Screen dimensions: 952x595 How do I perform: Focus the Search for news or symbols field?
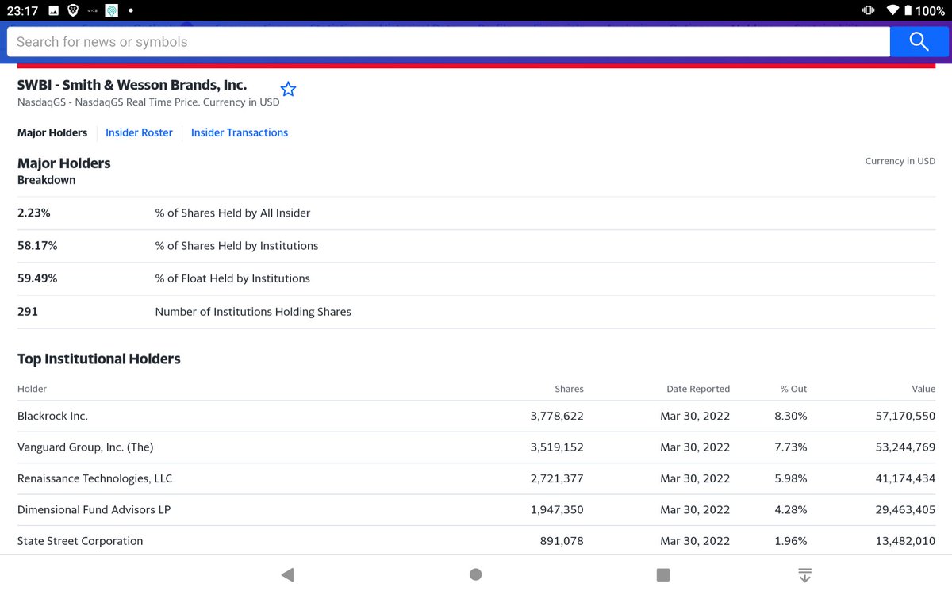(448, 42)
